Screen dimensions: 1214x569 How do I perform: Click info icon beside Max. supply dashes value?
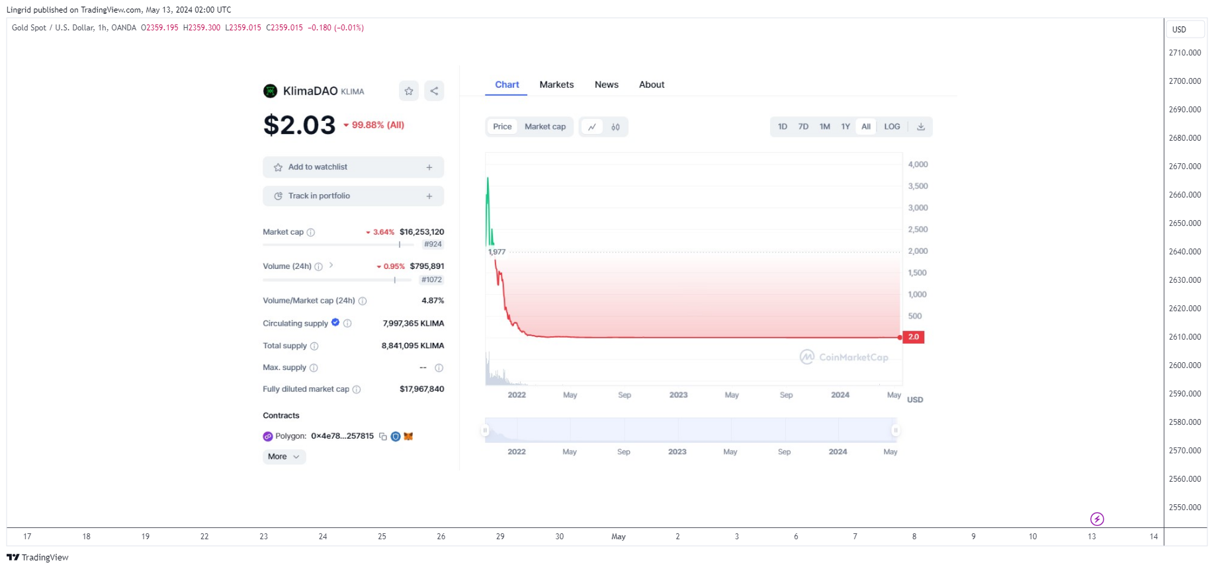click(x=439, y=368)
